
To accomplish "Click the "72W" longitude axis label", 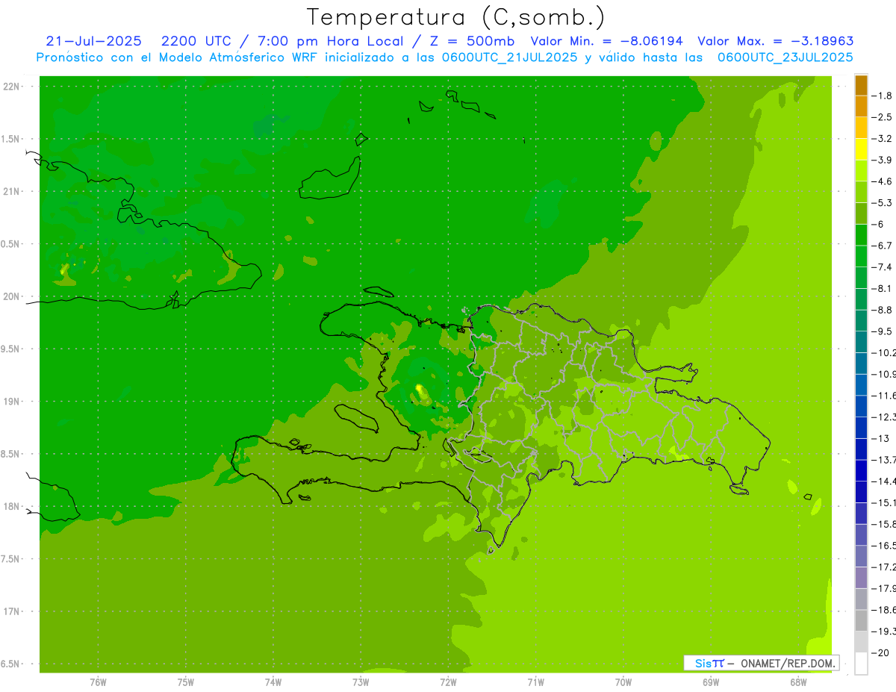I will pos(448,682).
